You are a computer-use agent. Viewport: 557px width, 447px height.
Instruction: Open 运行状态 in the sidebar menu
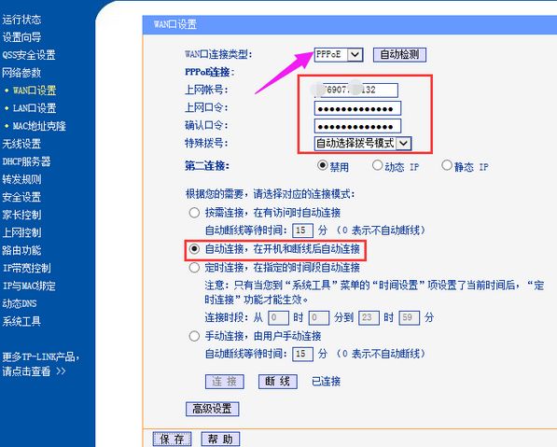tap(21, 20)
